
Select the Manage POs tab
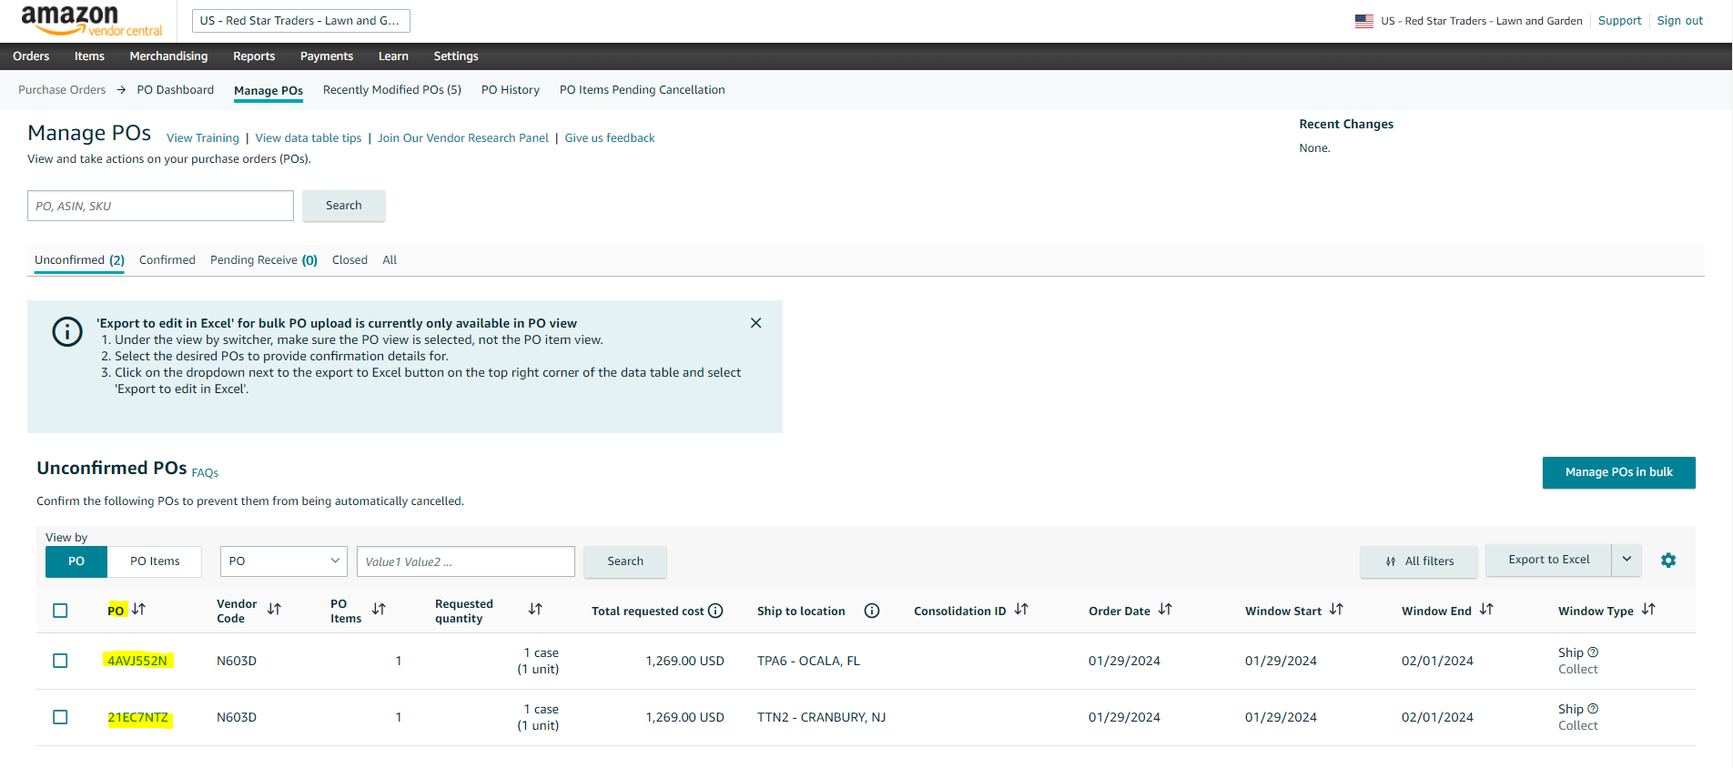(269, 91)
